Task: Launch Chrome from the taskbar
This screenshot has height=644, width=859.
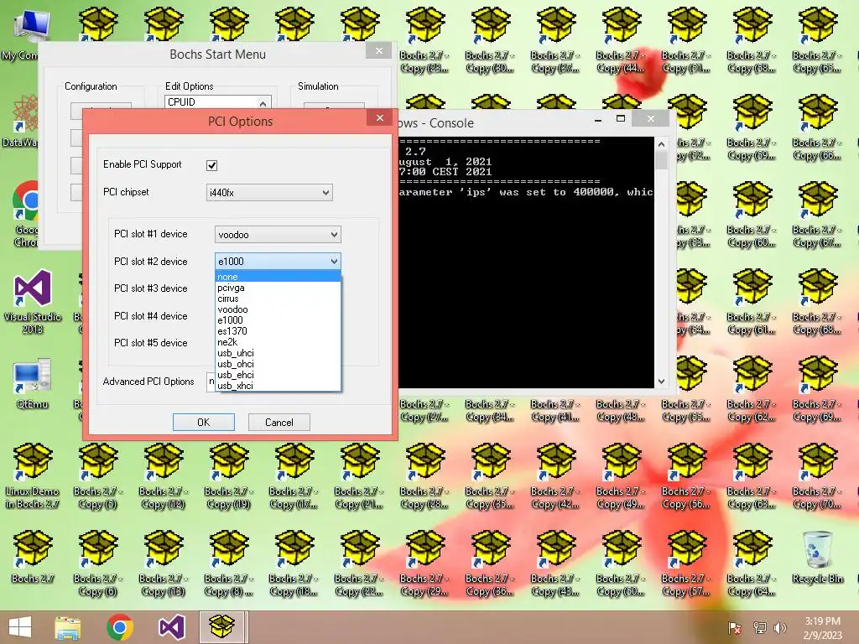Action: tap(120, 627)
